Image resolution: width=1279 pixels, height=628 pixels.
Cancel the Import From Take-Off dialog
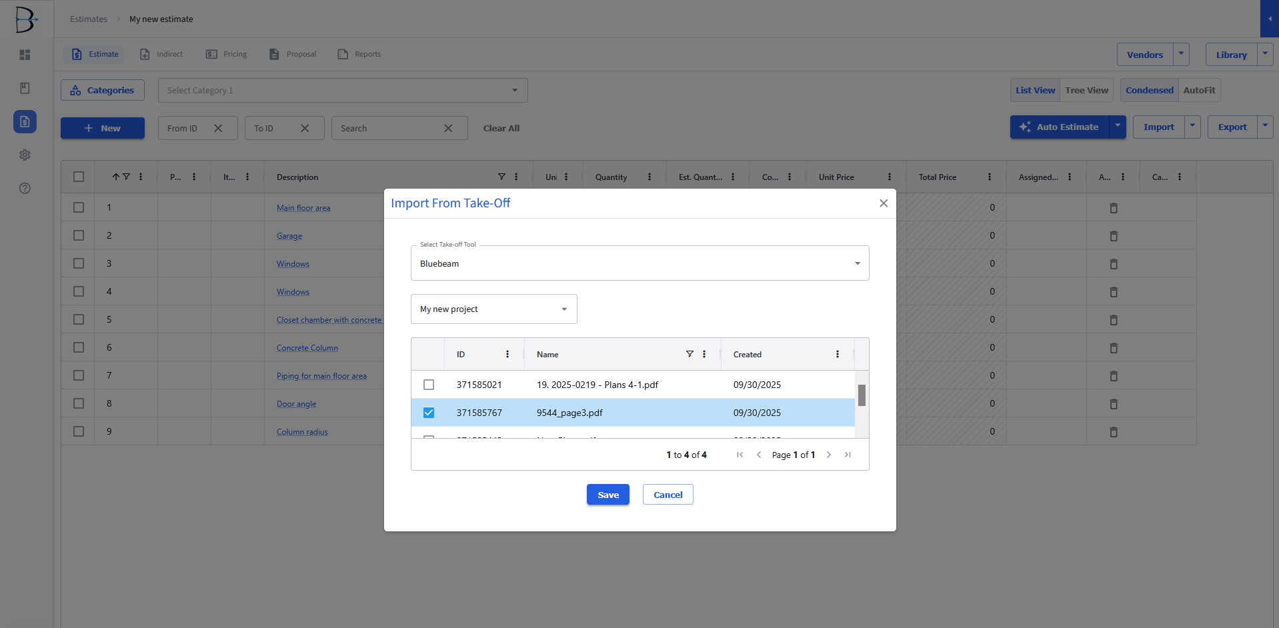tap(668, 495)
